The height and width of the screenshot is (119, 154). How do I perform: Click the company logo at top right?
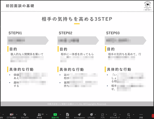(x=147, y=6)
